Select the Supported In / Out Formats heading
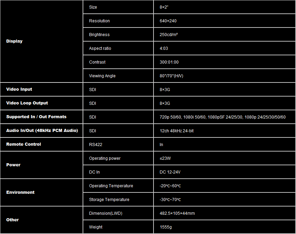Image resolution: width=296 pixels, height=234 pixels. 36,117
